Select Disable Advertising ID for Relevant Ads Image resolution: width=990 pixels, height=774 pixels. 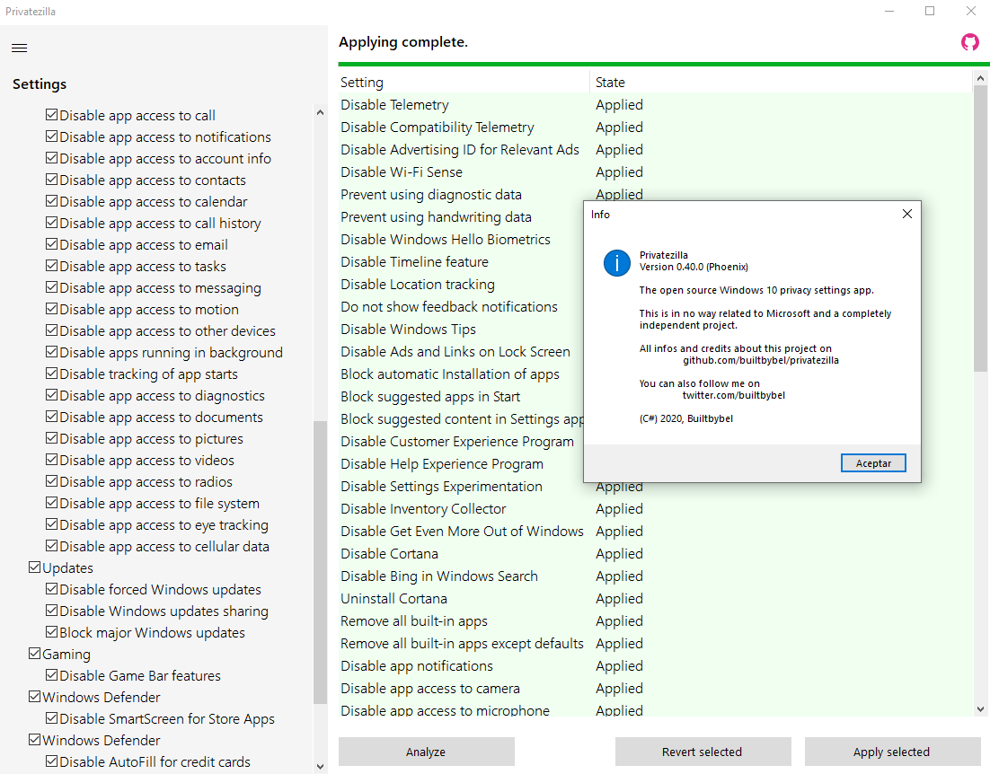point(656,149)
